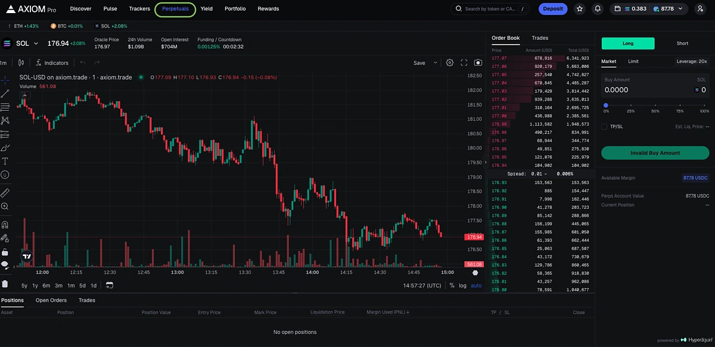Toggle log scale on chart
Image resolution: width=715 pixels, height=347 pixels.
[x=462, y=286]
